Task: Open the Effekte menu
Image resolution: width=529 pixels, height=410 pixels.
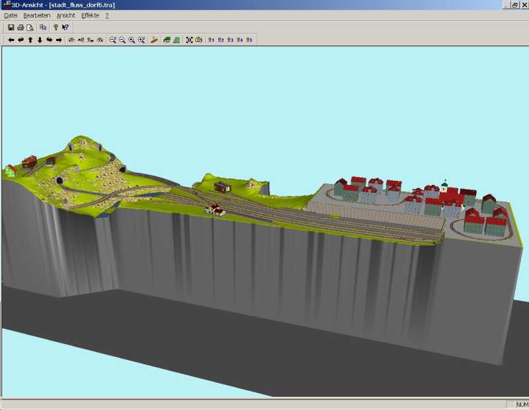Action: (90, 15)
